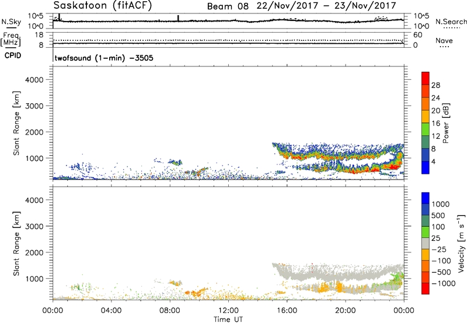The image size is (467, 323).
Task: Click 'Slant Range [km]' label of power panel
Action: click(x=16, y=123)
